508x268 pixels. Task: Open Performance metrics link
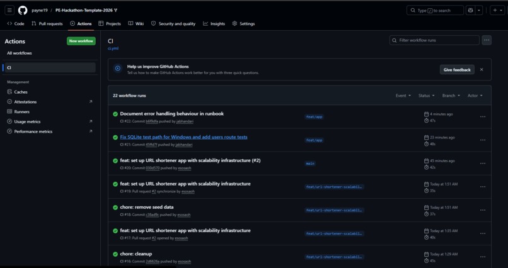tap(33, 131)
